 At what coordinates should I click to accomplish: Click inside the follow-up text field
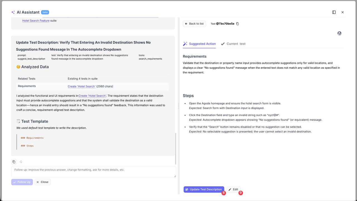coord(93,171)
